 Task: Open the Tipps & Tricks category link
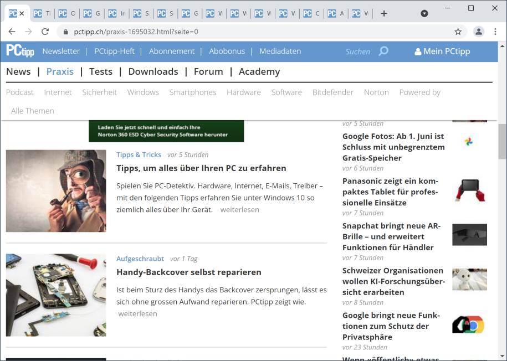coord(139,155)
